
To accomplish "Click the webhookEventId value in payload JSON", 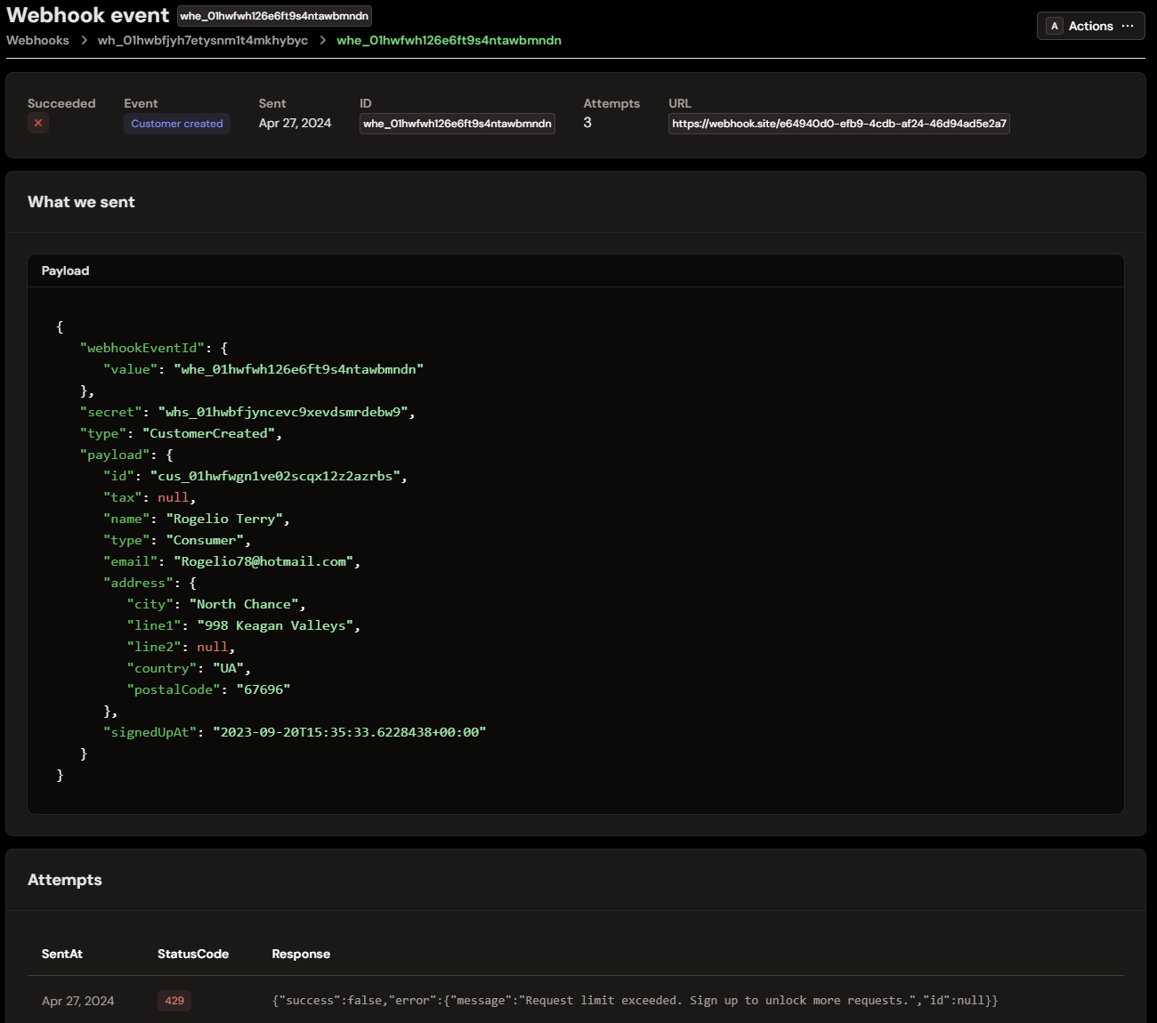I will [298, 369].
